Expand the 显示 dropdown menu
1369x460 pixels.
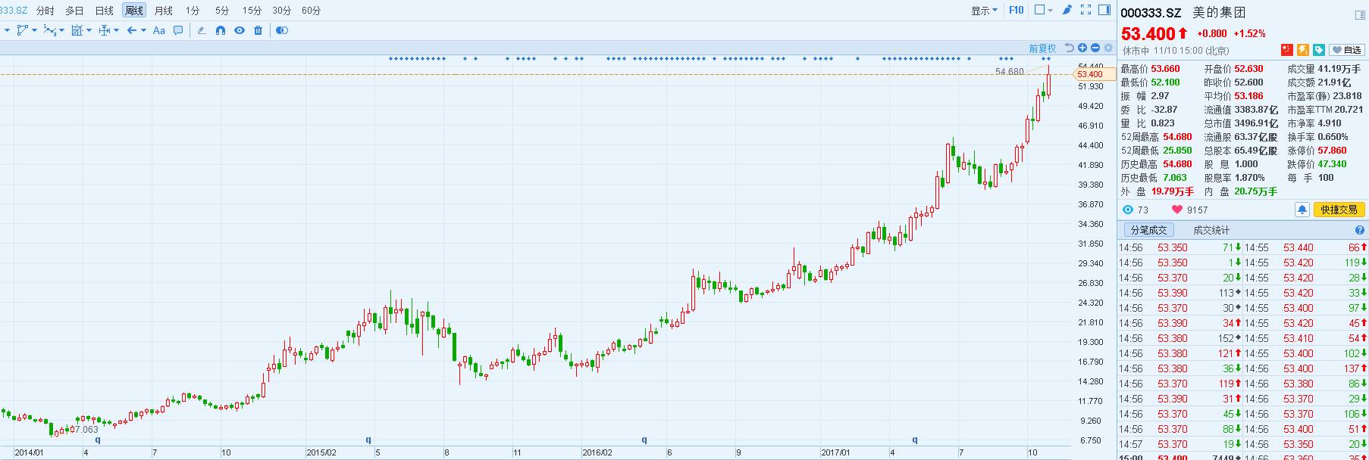coord(984,11)
